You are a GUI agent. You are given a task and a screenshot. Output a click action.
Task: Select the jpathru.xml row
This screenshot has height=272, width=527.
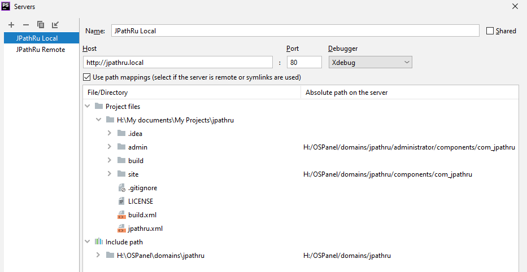301,229
